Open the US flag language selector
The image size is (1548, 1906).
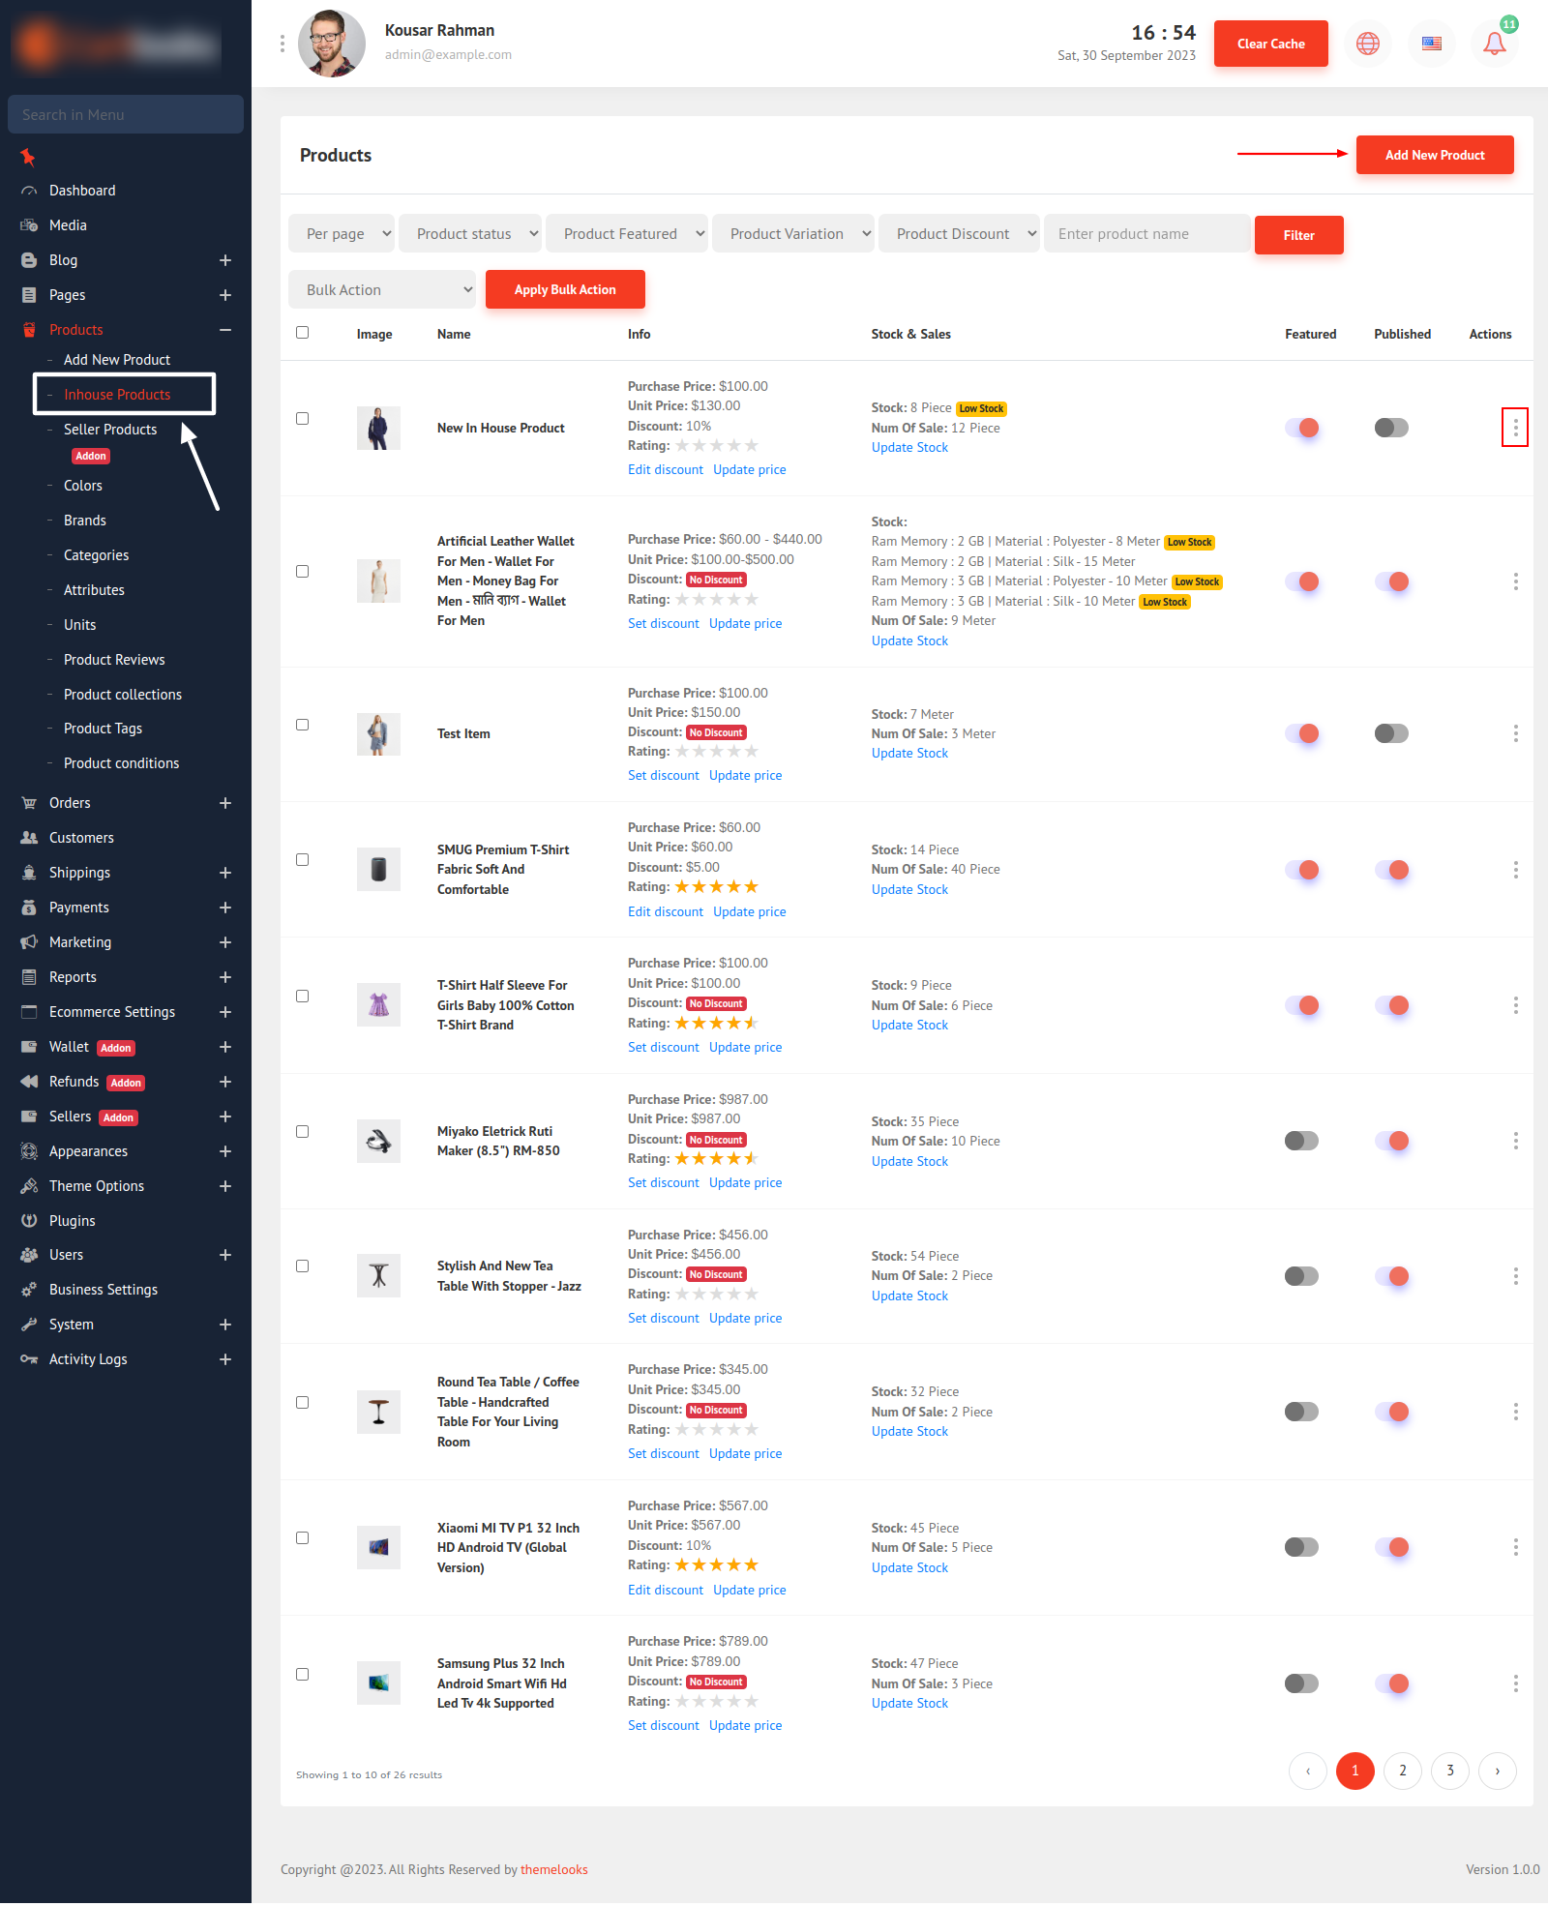(1431, 44)
